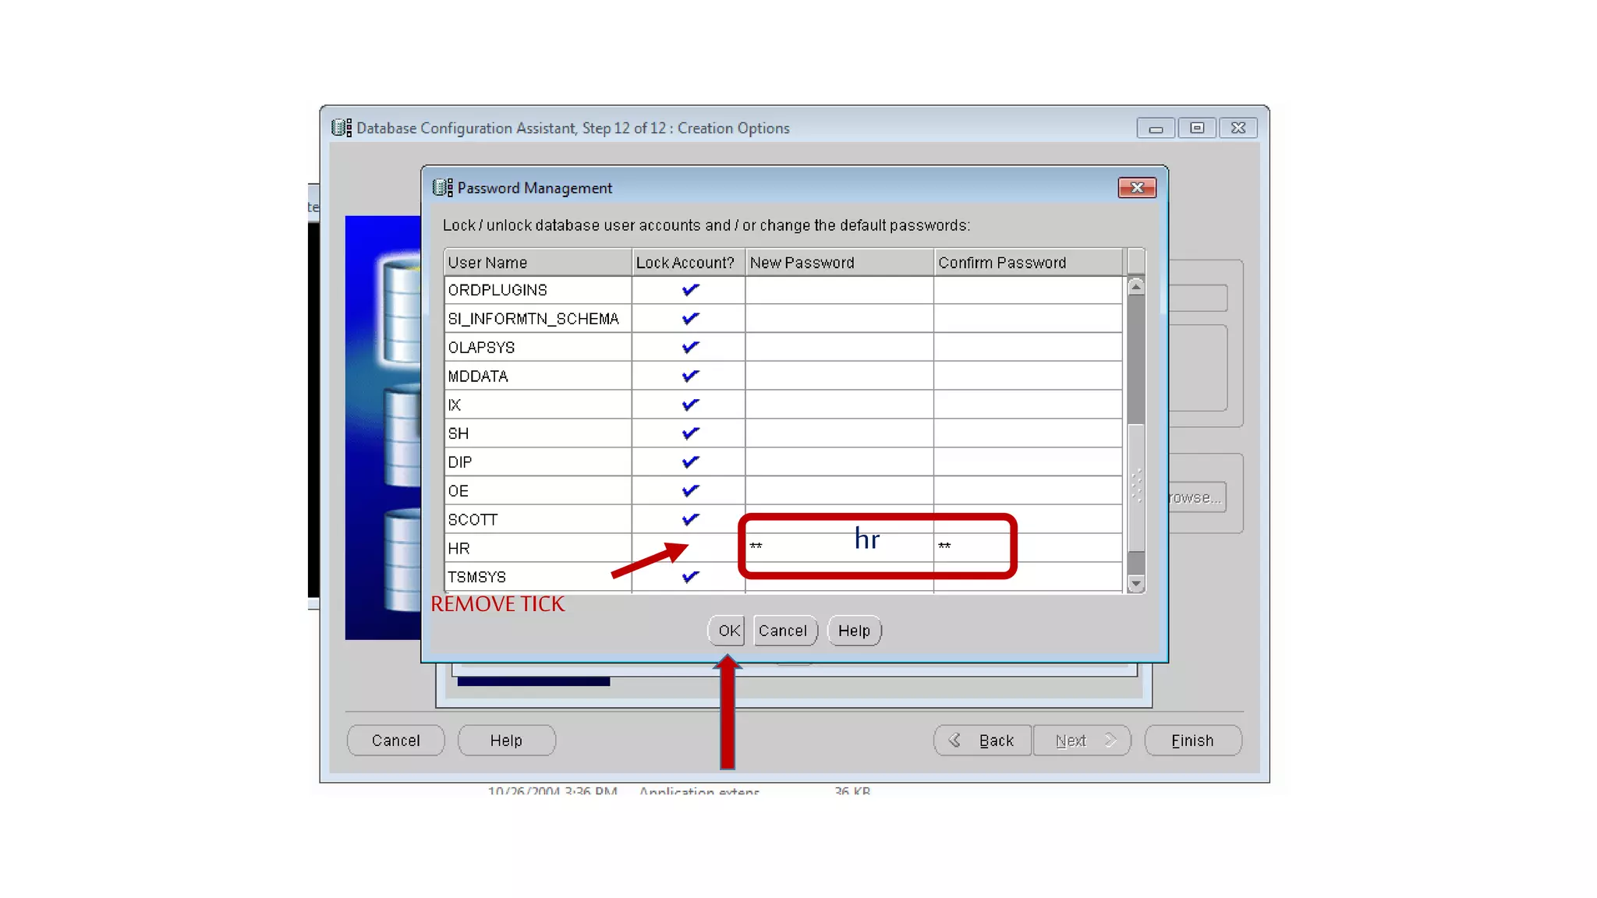
Task: Select the HR user name row
Action: tap(538, 549)
